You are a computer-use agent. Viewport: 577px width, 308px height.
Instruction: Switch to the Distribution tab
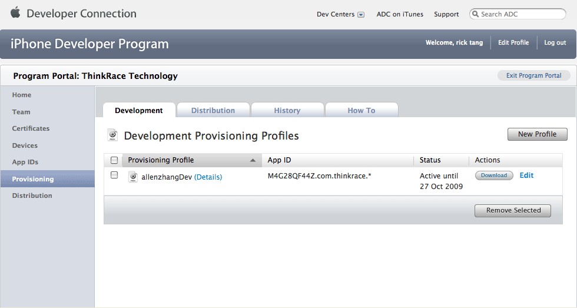213,110
